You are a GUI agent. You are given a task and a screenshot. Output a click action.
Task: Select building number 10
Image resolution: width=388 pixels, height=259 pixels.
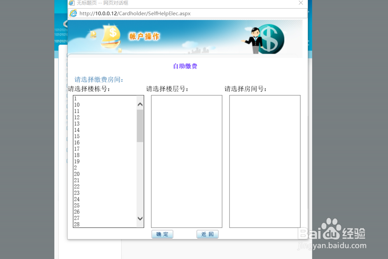point(105,105)
